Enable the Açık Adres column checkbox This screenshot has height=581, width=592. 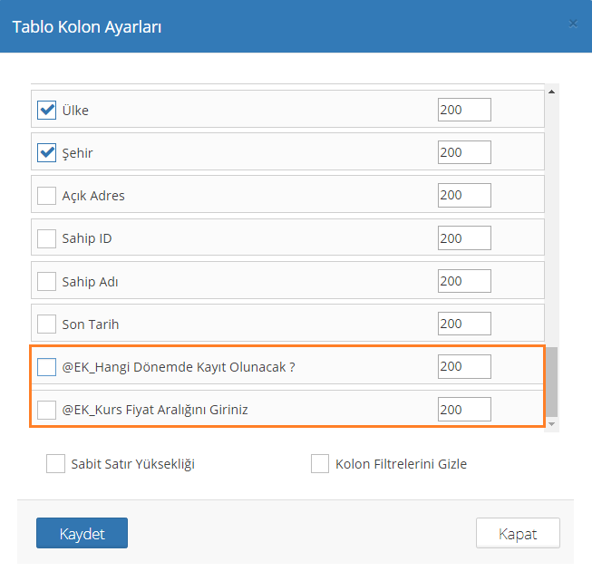pos(46,195)
